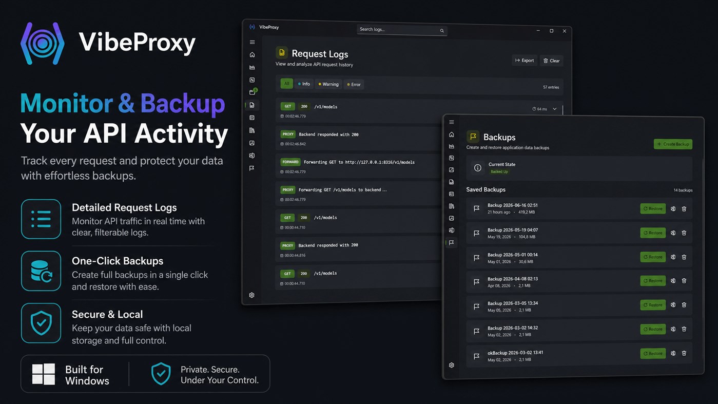Delete Backup 2026-04-08 02:13 with trash icon

[684, 281]
